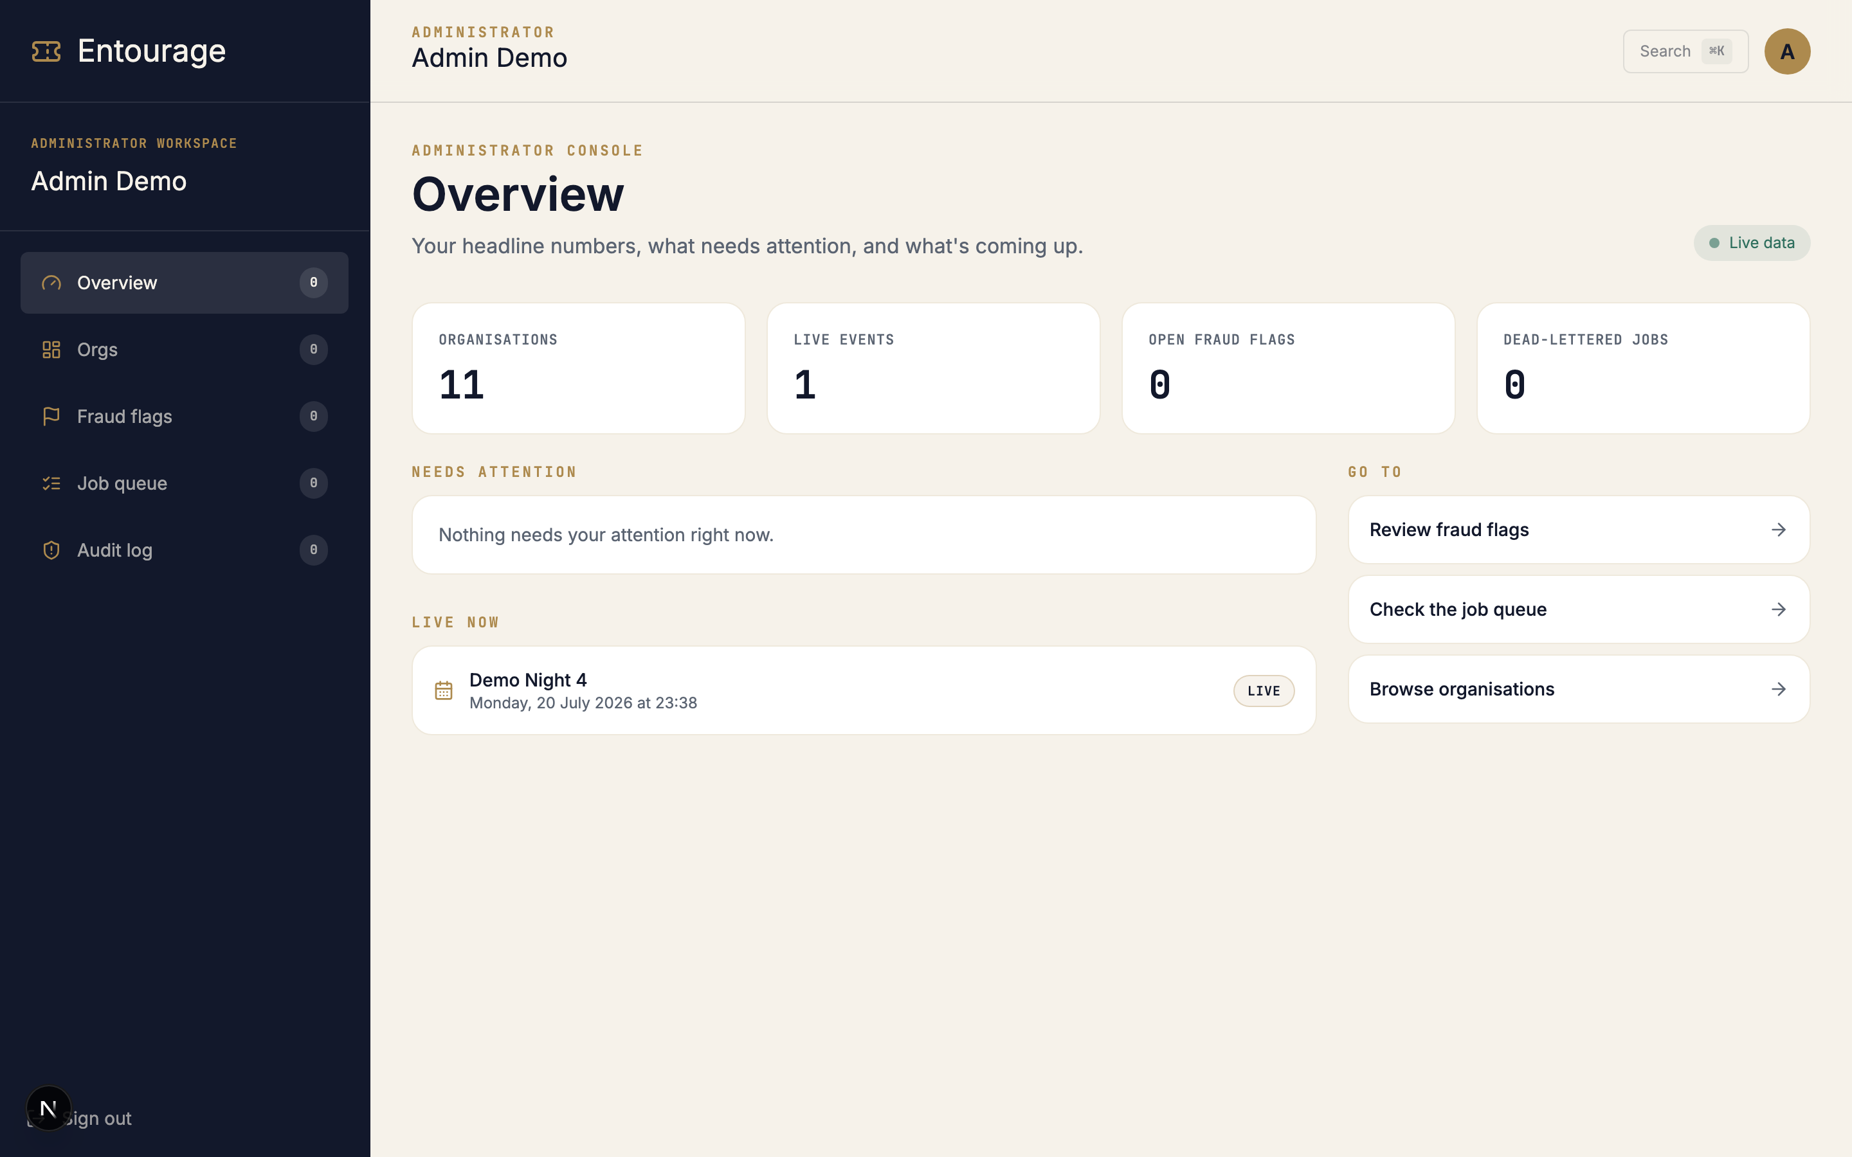Image resolution: width=1852 pixels, height=1157 pixels.
Task: Open the Check the job queue link
Action: (1579, 609)
